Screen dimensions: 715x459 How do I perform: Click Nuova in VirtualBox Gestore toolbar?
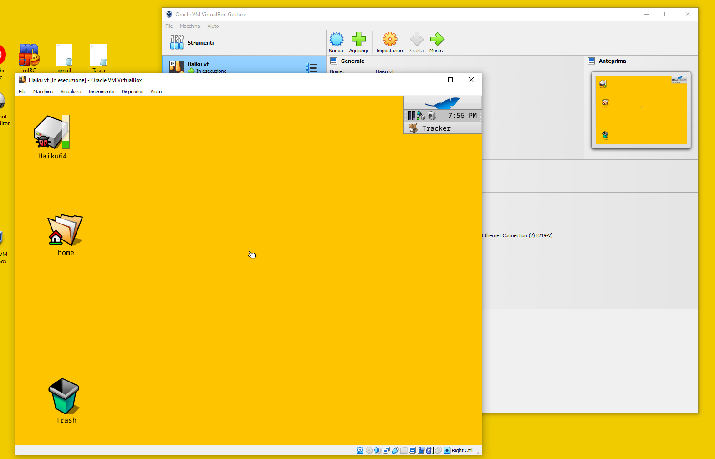click(336, 43)
